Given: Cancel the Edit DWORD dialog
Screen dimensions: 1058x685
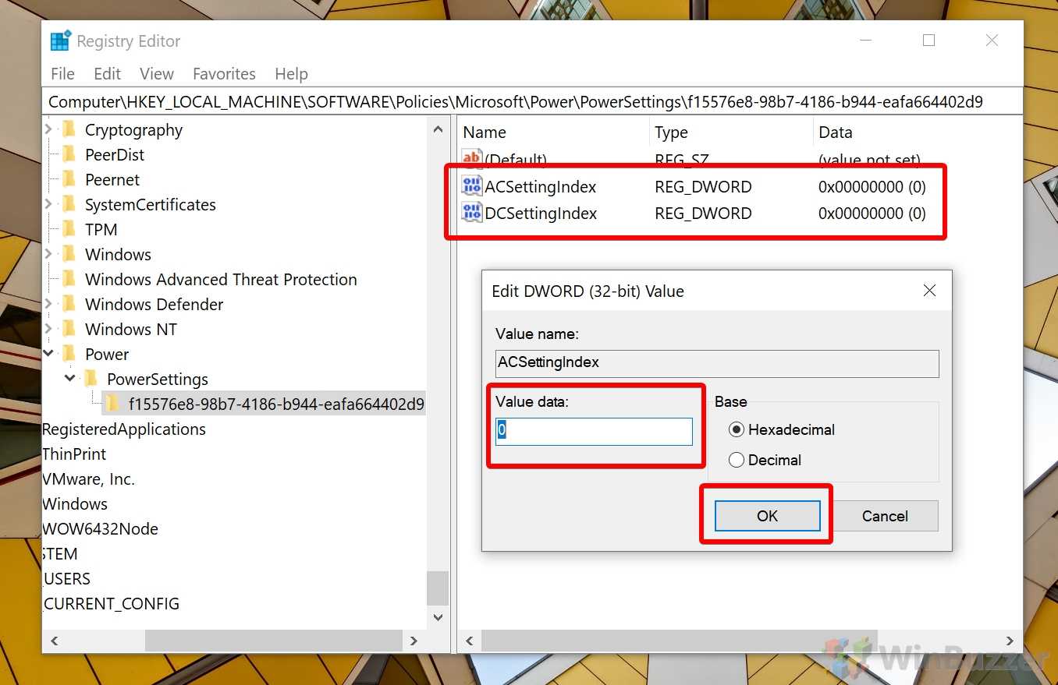Looking at the screenshot, I should pos(885,516).
